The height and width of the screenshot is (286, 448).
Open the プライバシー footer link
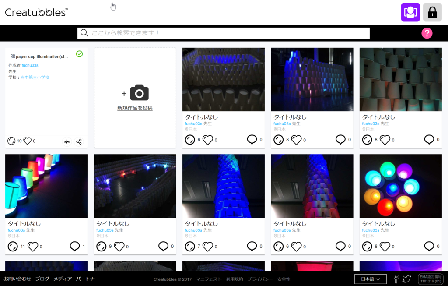coord(260,279)
